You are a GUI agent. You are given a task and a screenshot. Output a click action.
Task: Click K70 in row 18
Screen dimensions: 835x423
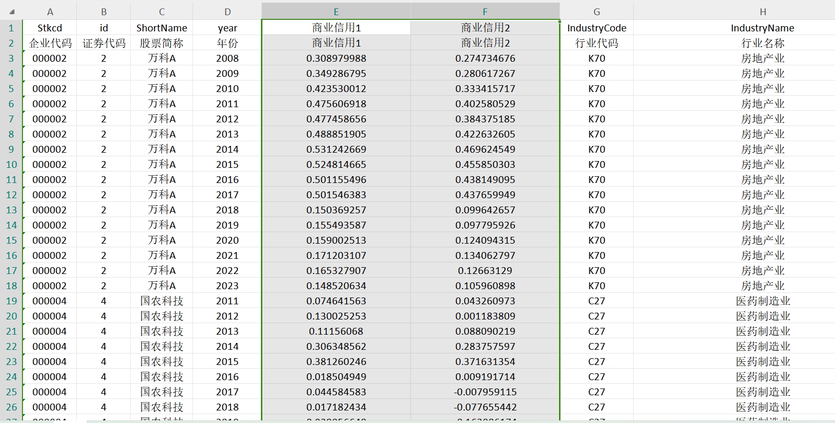(597, 285)
